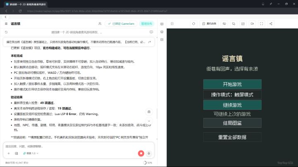Open the top panel icon in the middle sidebar
This screenshot has height=167, width=298.
(x=162, y=24)
